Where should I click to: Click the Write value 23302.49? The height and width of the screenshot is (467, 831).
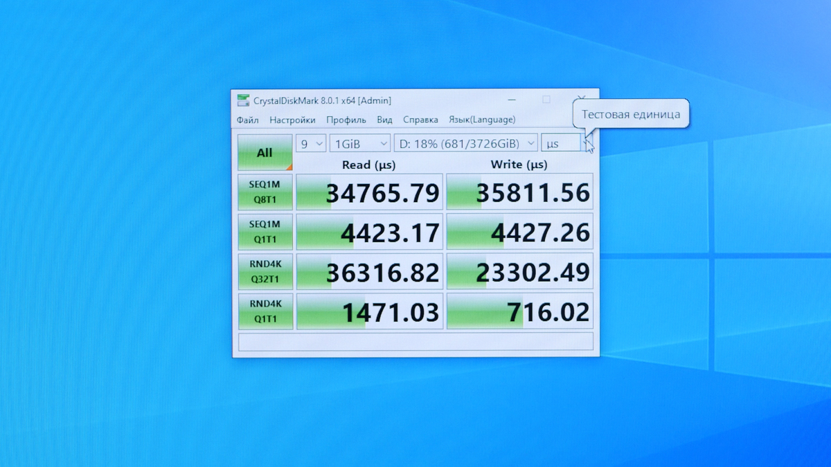click(x=520, y=271)
